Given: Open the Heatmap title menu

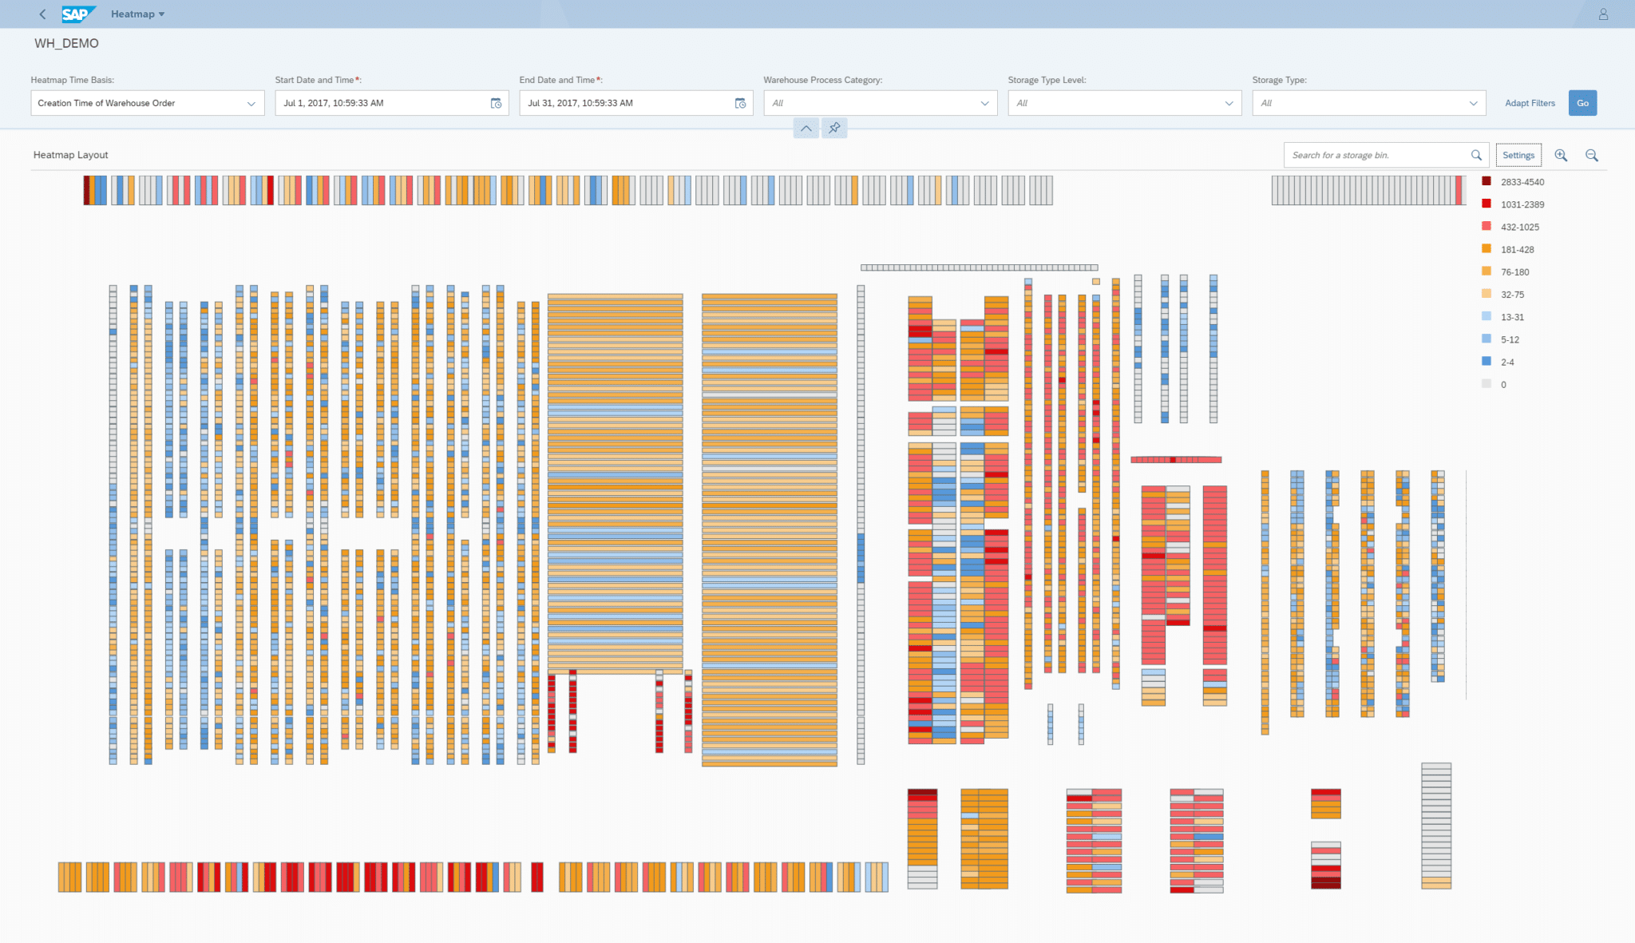Looking at the screenshot, I should (x=138, y=14).
